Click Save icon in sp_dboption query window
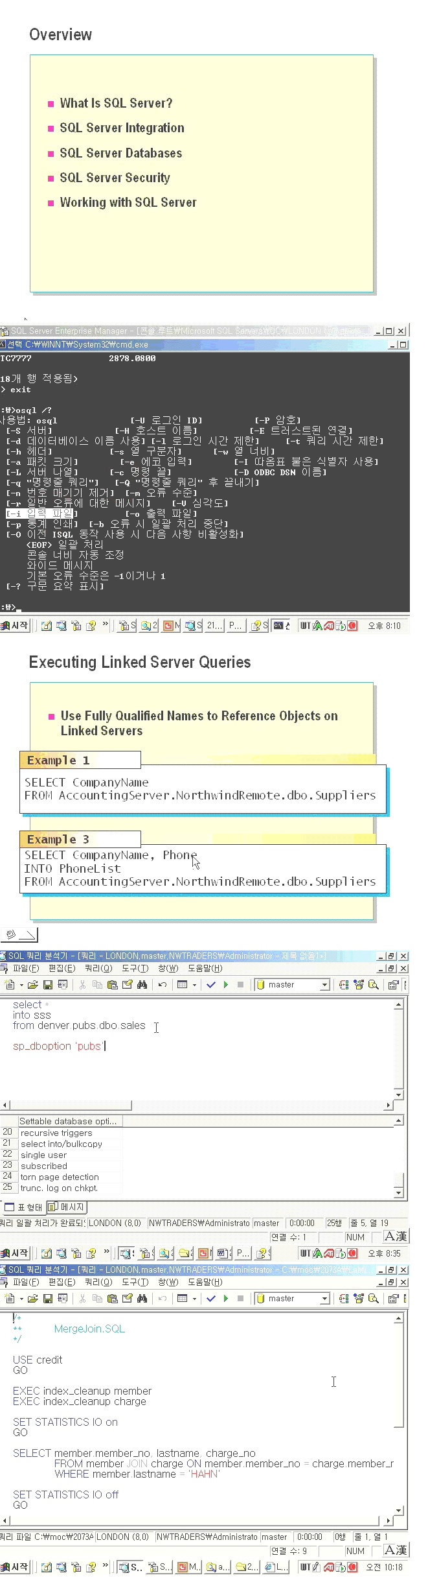Screen dimensions: 428x1595 (47, 985)
